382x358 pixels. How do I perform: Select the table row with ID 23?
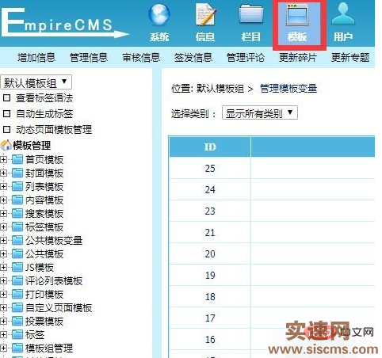click(x=272, y=211)
